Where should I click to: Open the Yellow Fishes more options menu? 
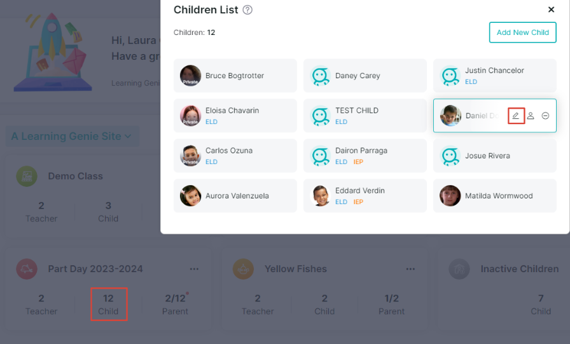tap(410, 269)
